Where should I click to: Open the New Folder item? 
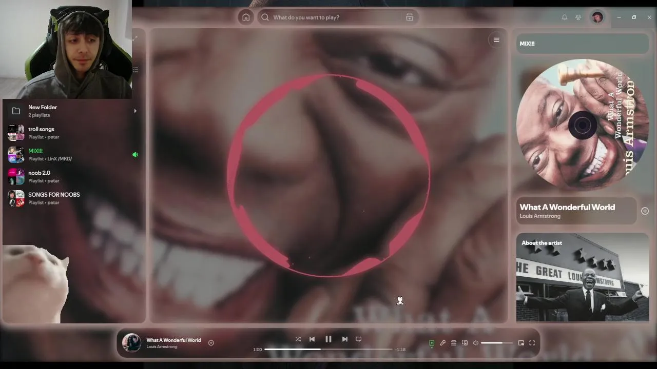click(x=73, y=111)
